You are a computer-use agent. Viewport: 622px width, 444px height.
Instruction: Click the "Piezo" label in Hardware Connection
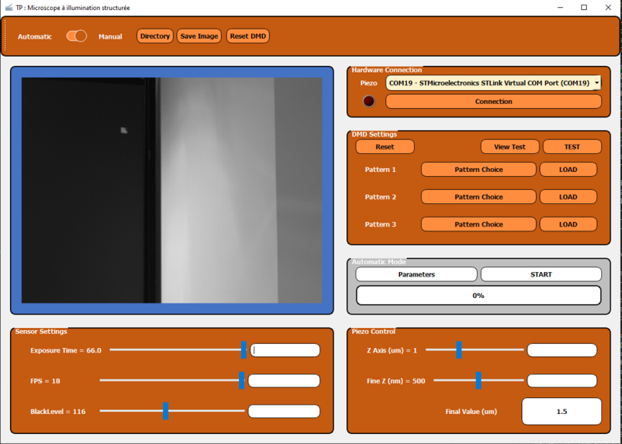pyautogui.click(x=368, y=83)
